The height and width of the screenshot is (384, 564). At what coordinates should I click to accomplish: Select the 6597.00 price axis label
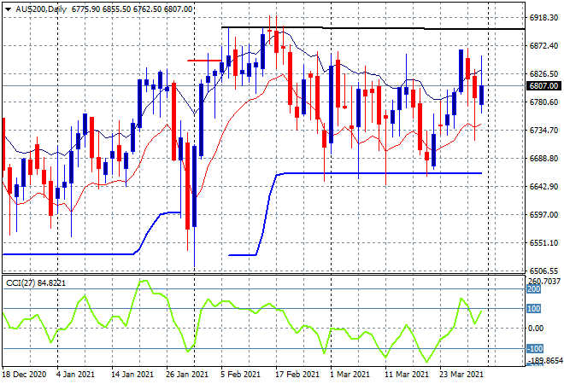point(543,214)
